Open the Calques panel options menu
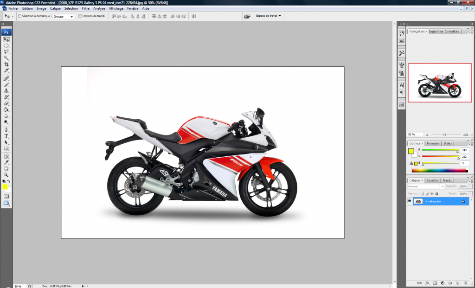Image resolution: width=475 pixels, height=288 pixels. tap(471, 181)
